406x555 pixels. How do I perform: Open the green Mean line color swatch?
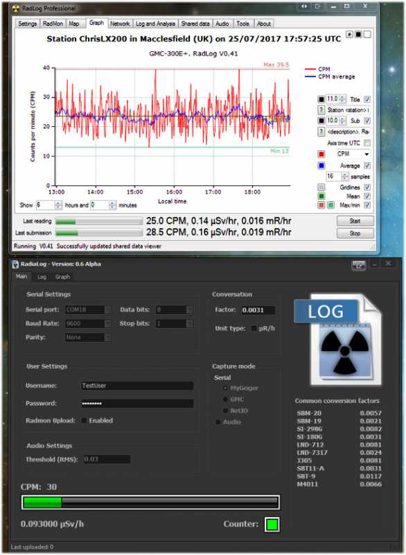tap(321, 196)
